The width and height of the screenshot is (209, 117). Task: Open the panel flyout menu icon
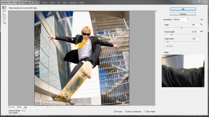coord(201,19)
